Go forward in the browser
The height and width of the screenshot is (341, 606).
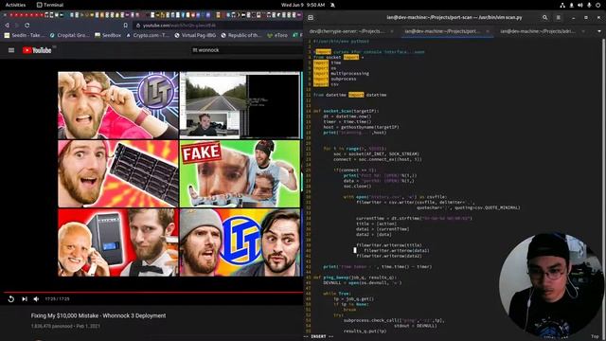point(17,26)
